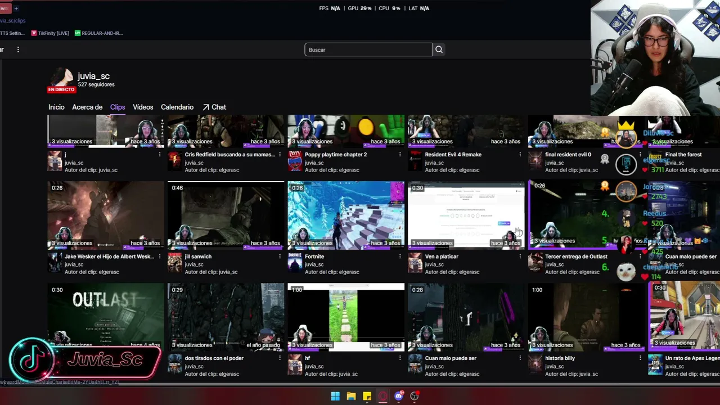Viewport: 720px width, 405px height.
Task: Open the Windows Start menu
Action: tap(335, 396)
